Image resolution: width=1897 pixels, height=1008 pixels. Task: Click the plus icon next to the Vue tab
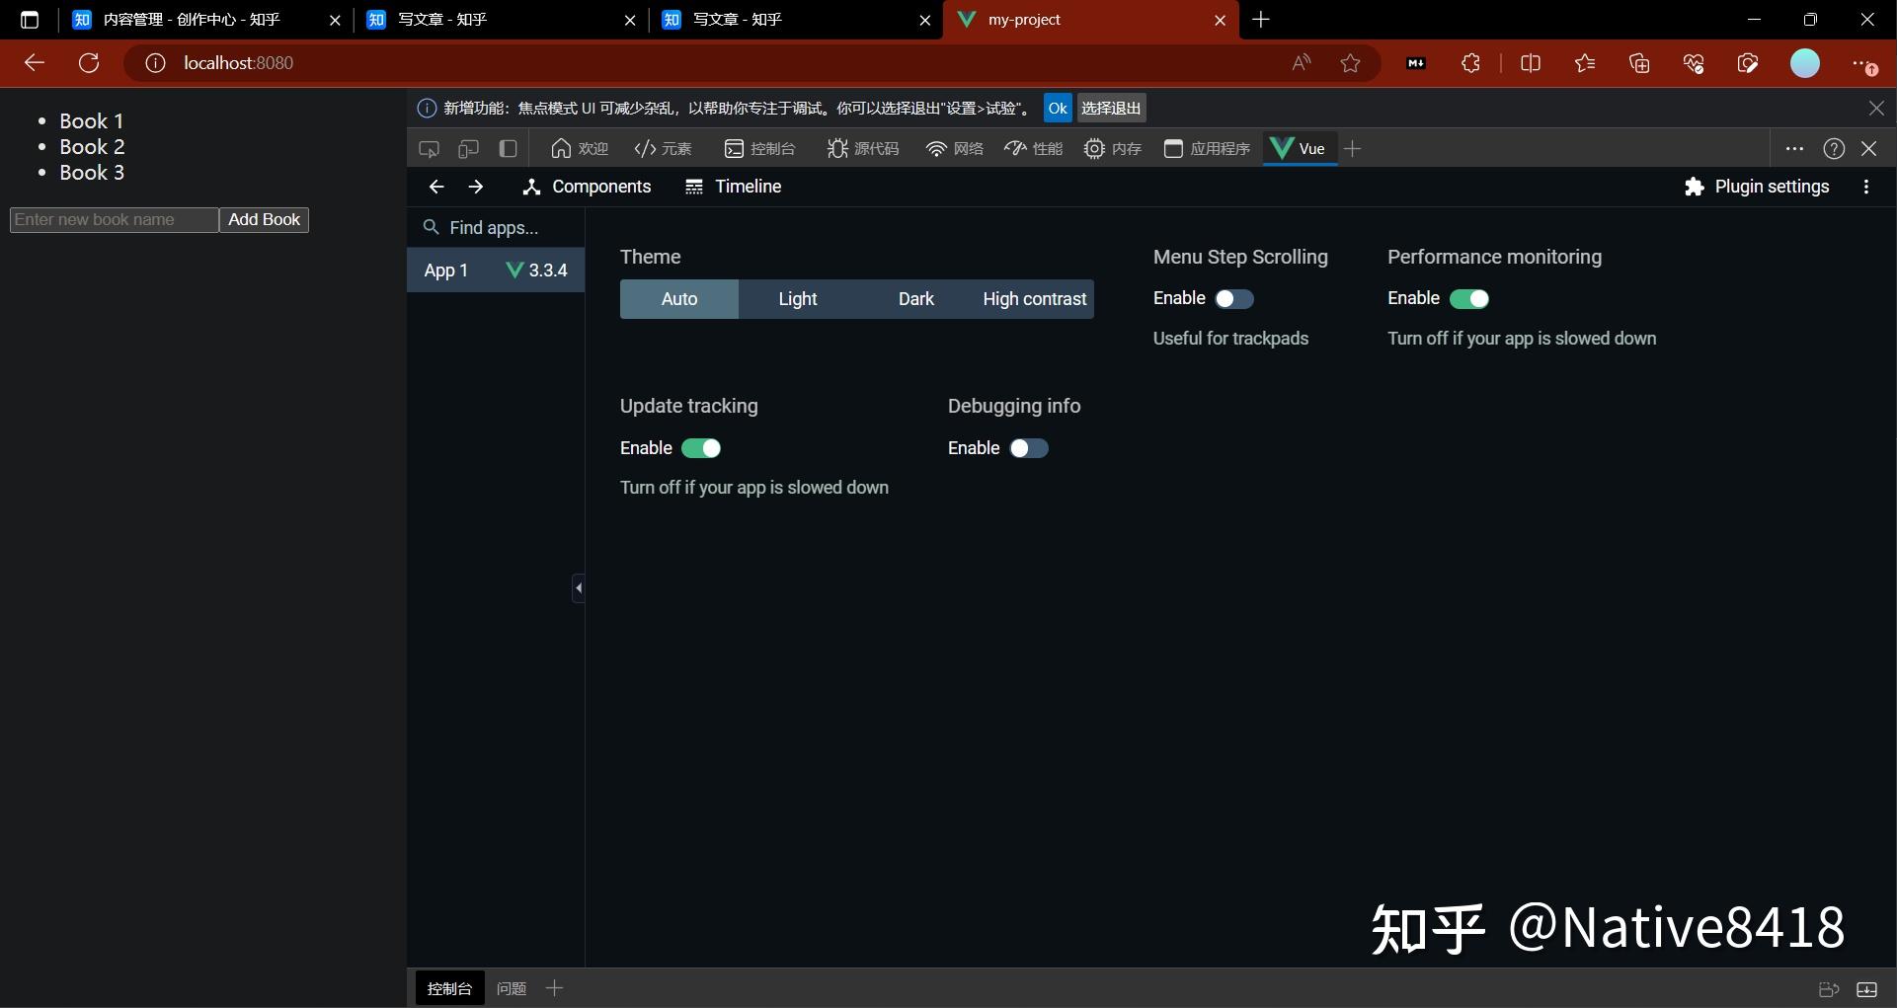point(1352,148)
